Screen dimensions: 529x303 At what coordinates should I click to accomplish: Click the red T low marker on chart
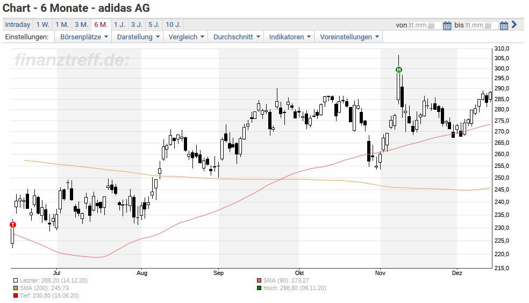(13, 224)
